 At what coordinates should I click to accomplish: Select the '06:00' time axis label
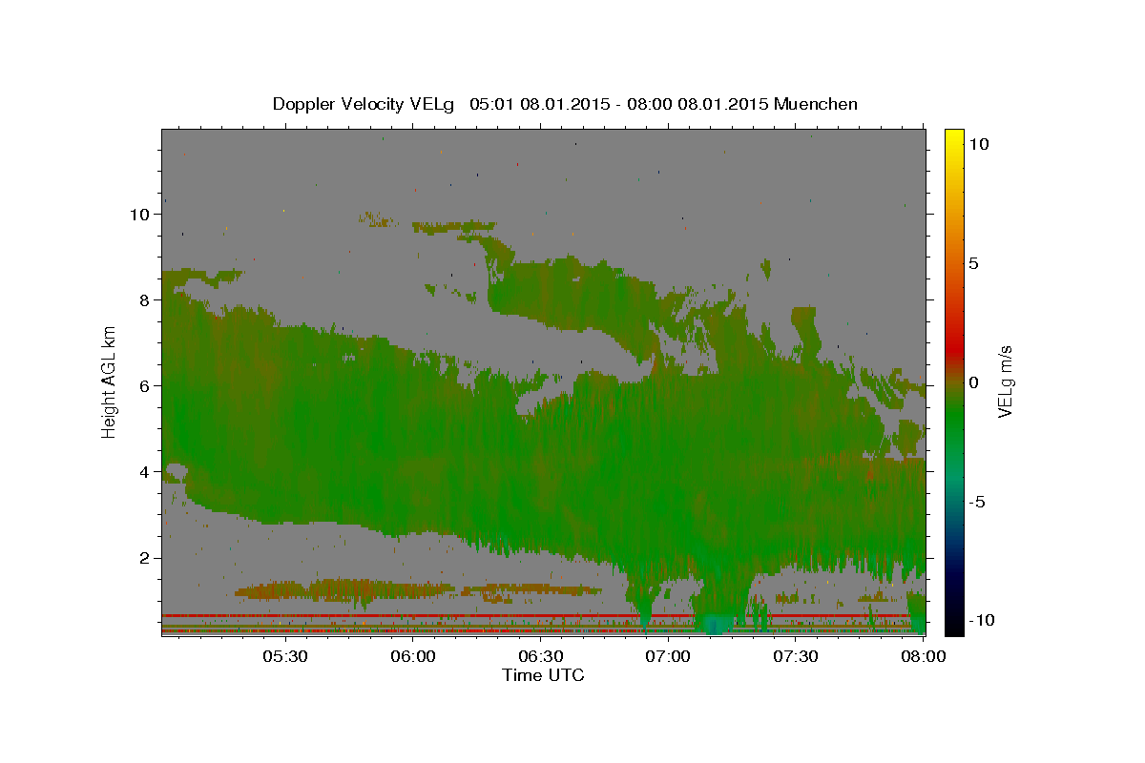click(x=413, y=657)
